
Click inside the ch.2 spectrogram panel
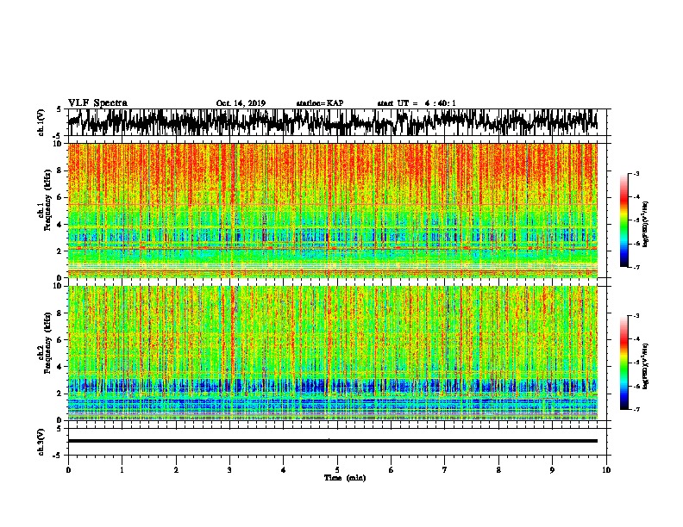click(x=332, y=353)
